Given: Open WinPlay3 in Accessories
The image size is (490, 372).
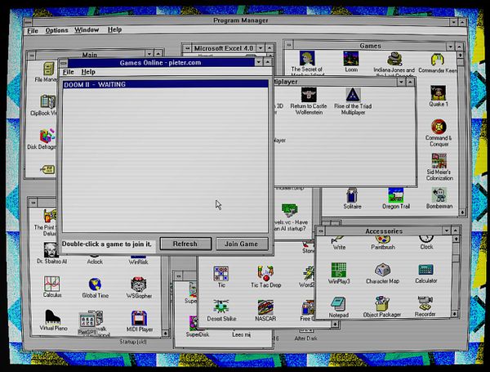Looking at the screenshot, I should coord(339,270).
